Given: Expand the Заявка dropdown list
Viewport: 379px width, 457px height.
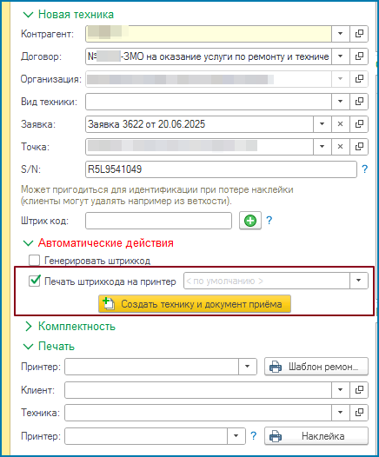Looking at the screenshot, I should click(x=322, y=124).
